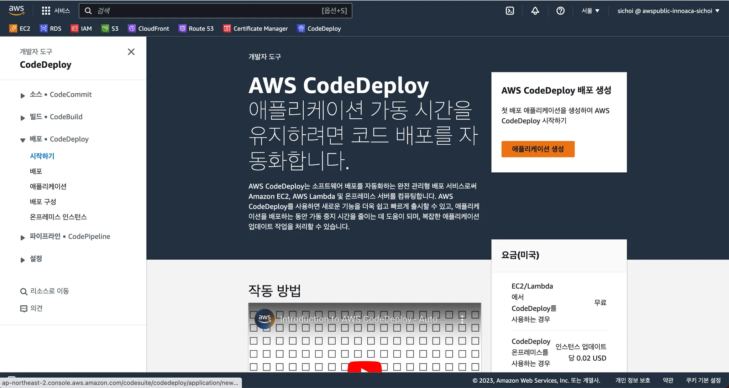This screenshot has height=388, width=729.
Task: Open the sichoi account menu dropdown
Action: point(668,11)
